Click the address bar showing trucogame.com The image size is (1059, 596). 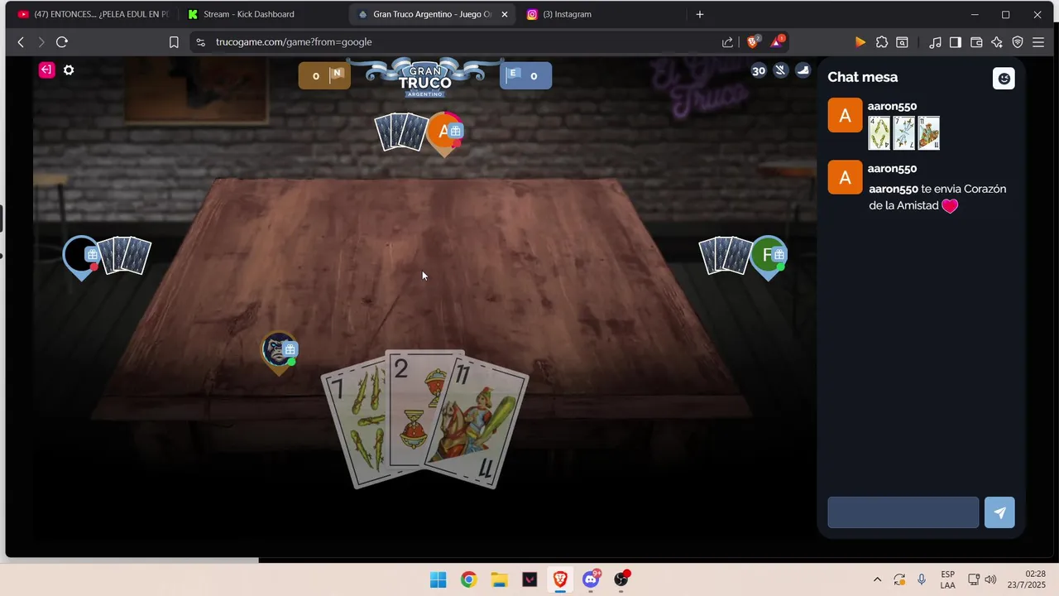tap(463, 42)
